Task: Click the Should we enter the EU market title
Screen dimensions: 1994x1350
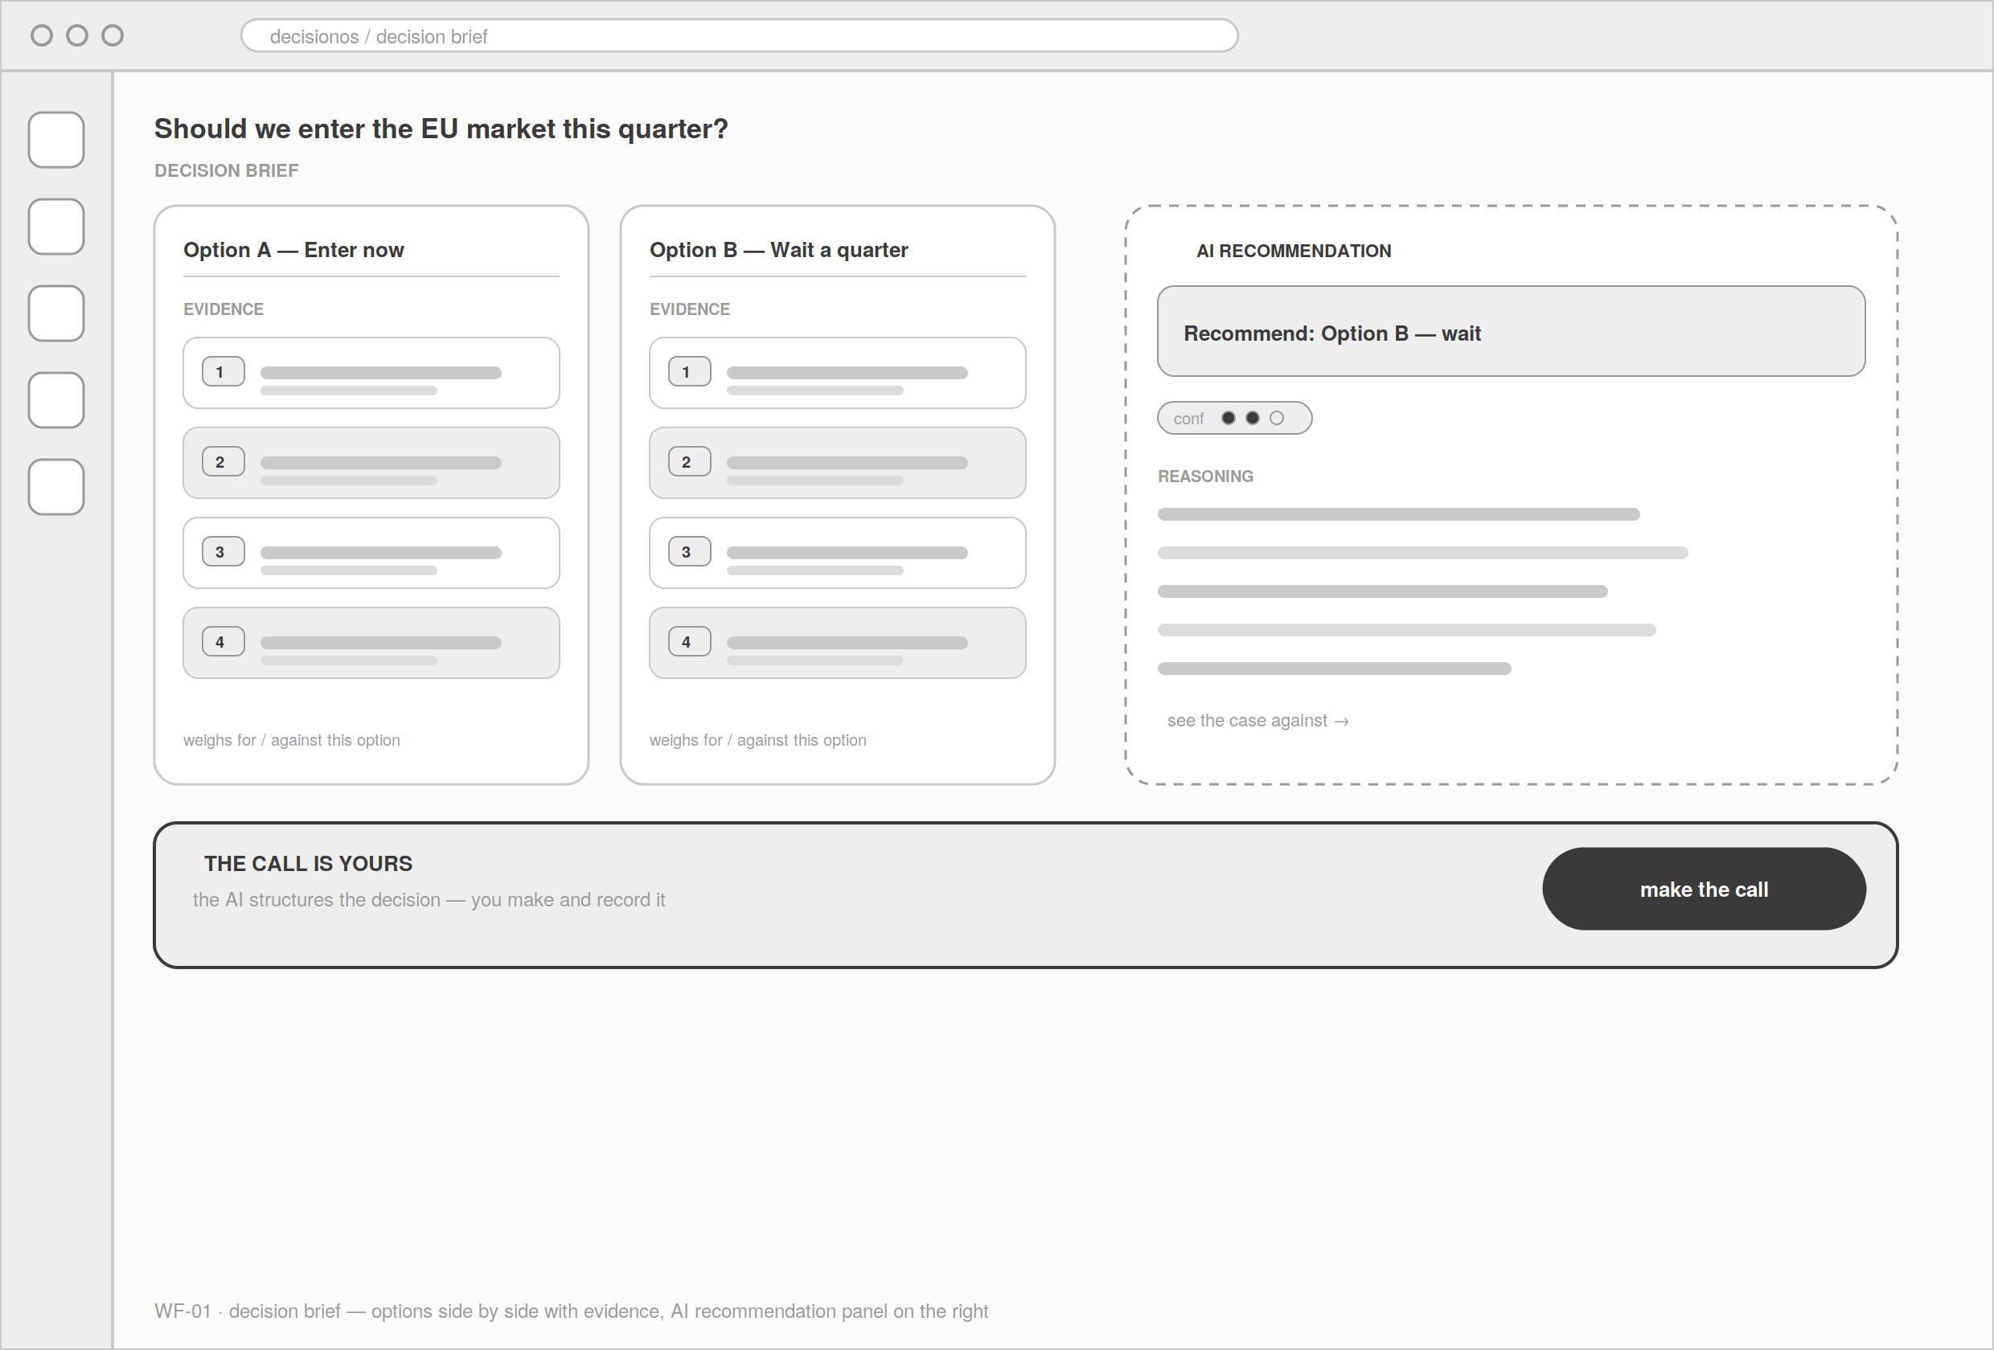Action: click(441, 129)
